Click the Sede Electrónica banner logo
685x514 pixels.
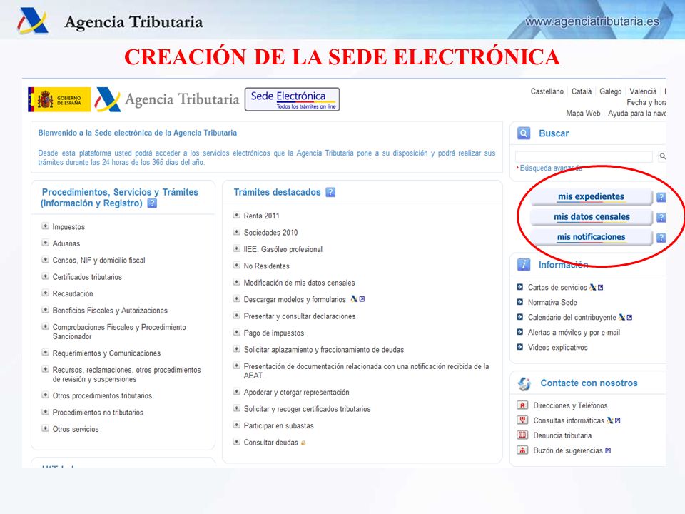pos(293,100)
